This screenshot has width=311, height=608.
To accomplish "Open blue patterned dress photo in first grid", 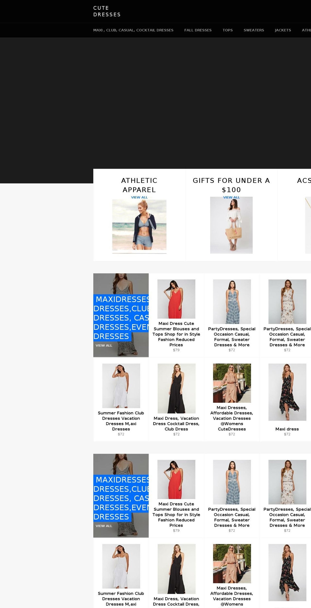I will 232,302.
